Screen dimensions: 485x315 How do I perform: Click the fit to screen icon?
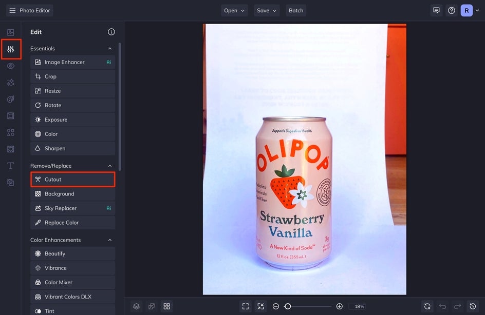click(246, 306)
